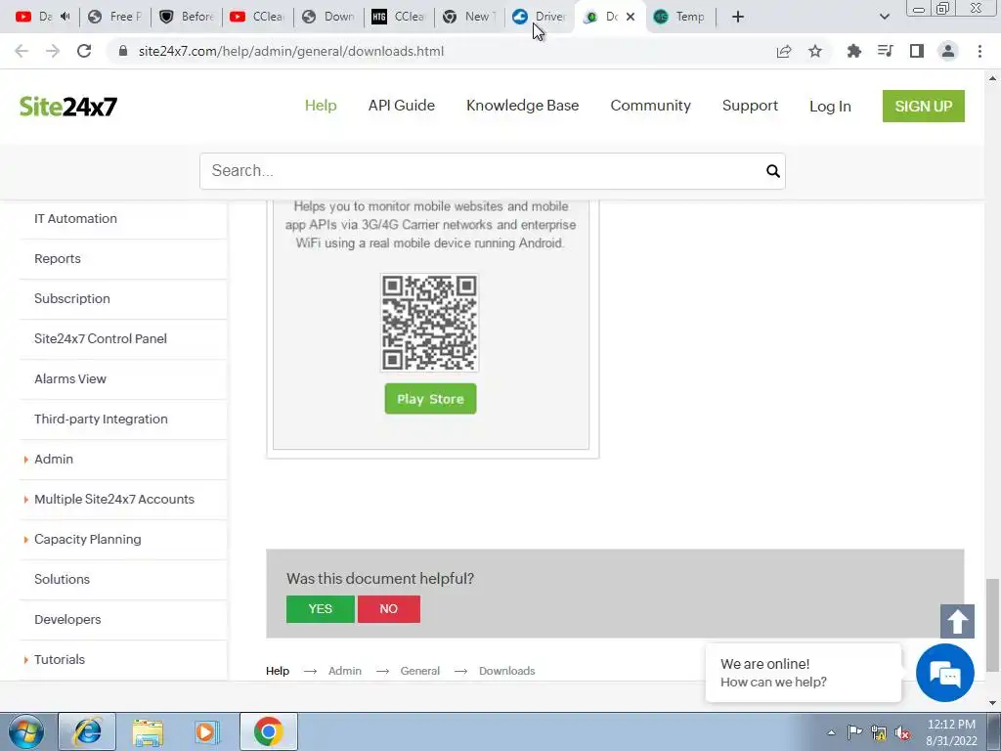Switch to the Temp tab
The width and height of the screenshot is (1001, 751).
[680, 17]
